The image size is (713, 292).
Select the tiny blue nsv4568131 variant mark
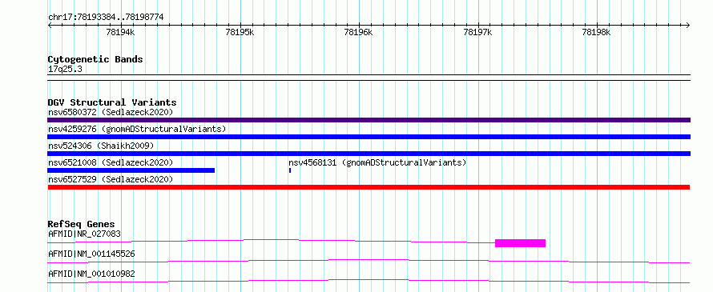[x=290, y=170]
